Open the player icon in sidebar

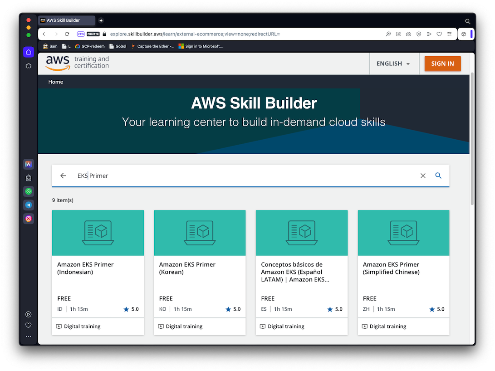tap(29, 314)
